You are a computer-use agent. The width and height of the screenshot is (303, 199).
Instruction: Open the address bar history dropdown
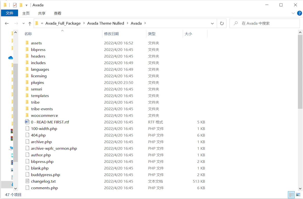pyautogui.click(x=212, y=23)
